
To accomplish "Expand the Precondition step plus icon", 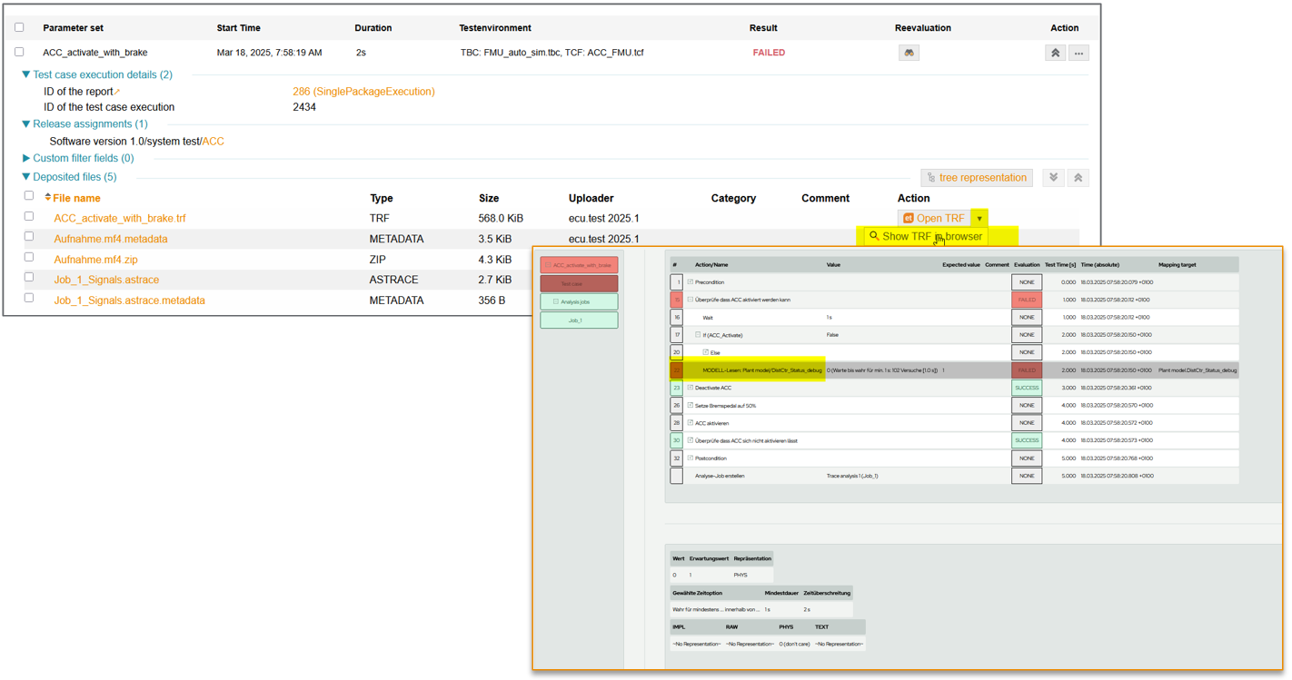I will click(691, 282).
